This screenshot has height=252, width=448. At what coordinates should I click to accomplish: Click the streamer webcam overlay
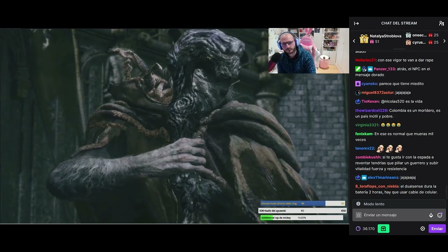(309, 51)
